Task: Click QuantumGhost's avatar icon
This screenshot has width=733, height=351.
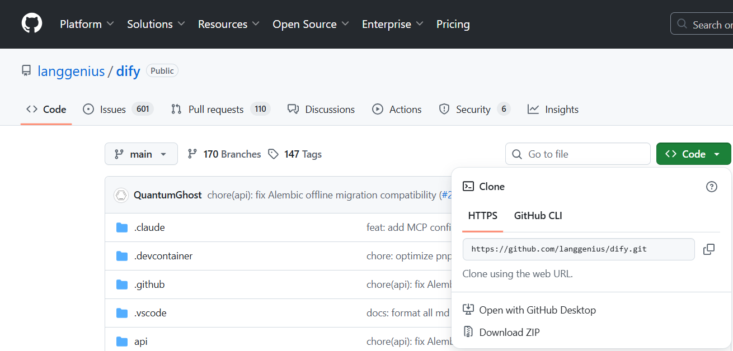Action: click(x=121, y=195)
